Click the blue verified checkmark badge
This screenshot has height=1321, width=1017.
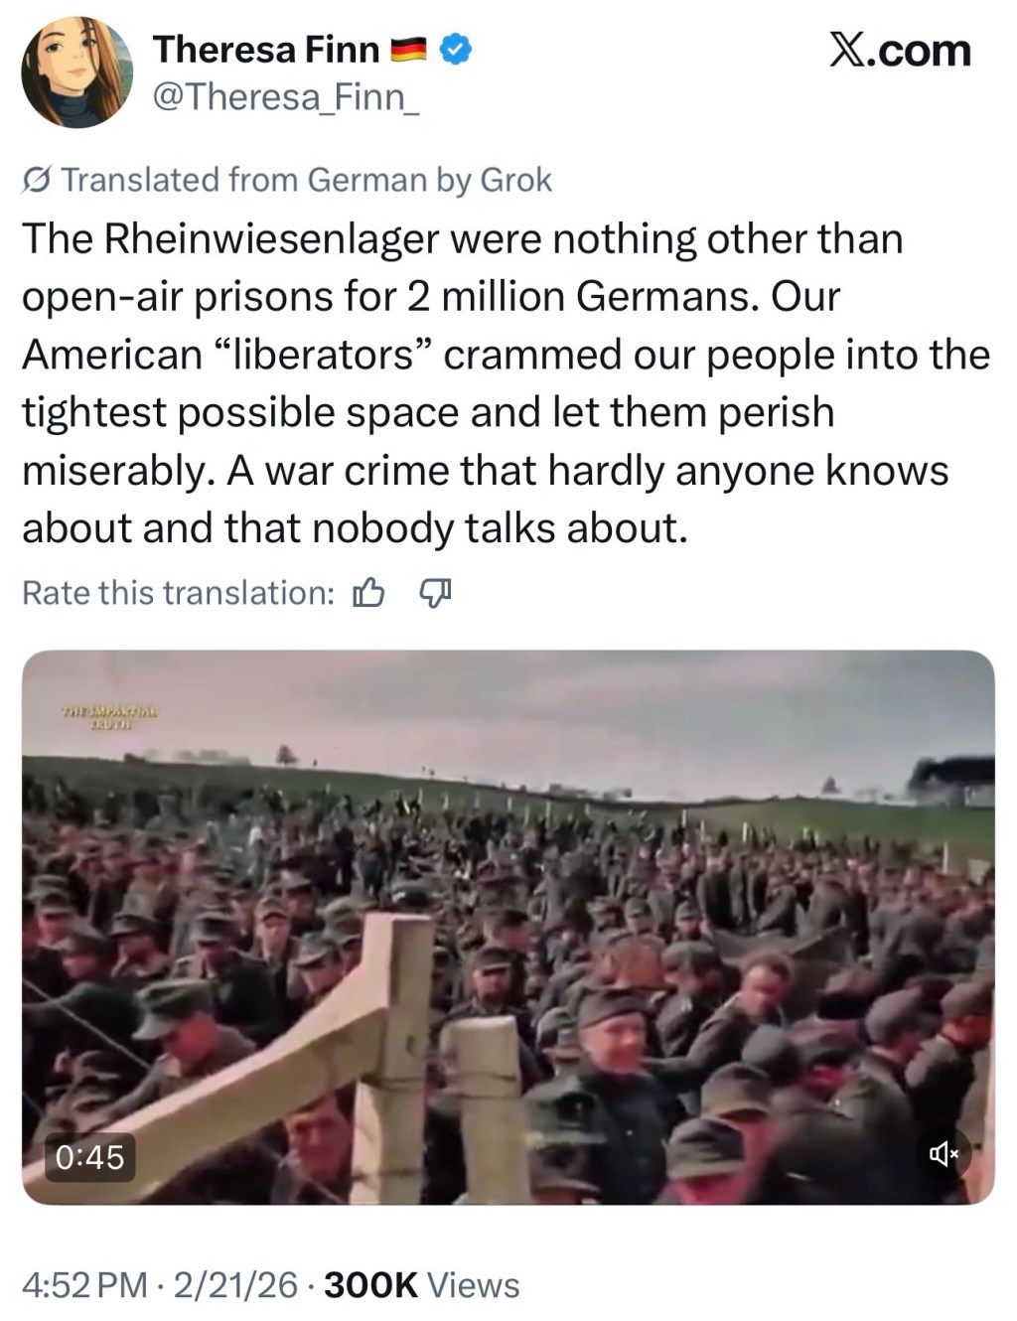[455, 49]
